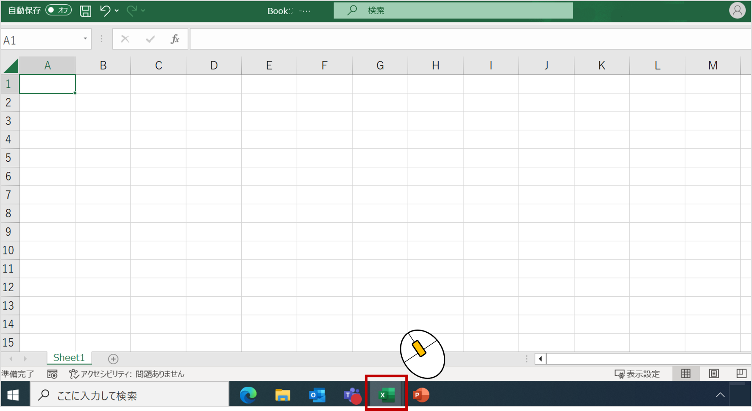Select column H header

(x=436, y=65)
